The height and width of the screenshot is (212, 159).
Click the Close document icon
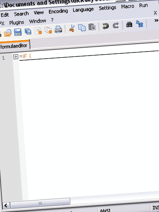click(38, 30)
